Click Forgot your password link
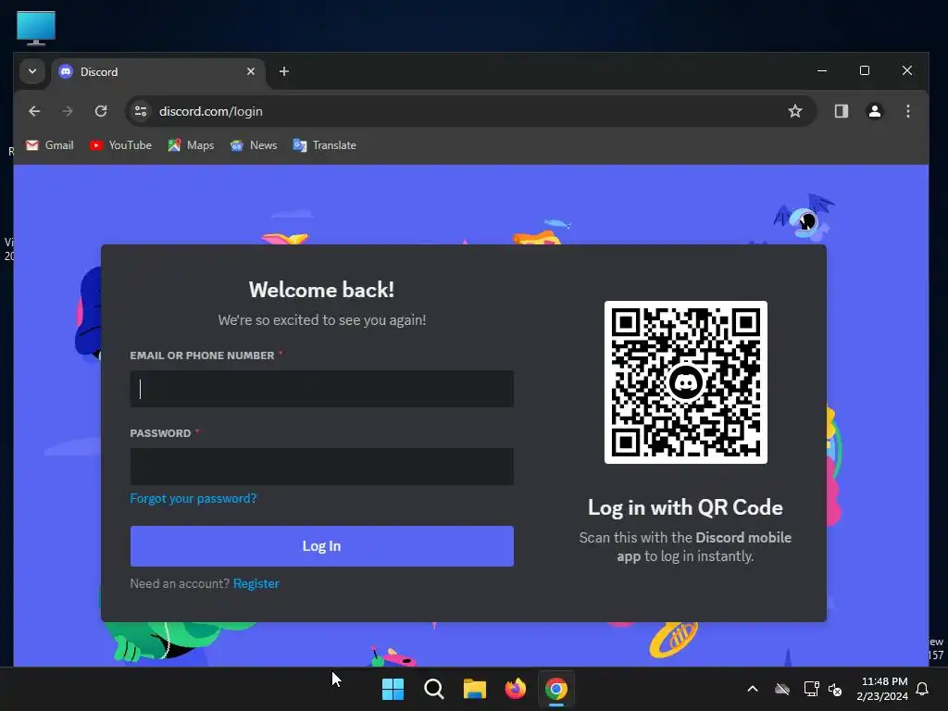948x711 pixels. pos(193,498)
